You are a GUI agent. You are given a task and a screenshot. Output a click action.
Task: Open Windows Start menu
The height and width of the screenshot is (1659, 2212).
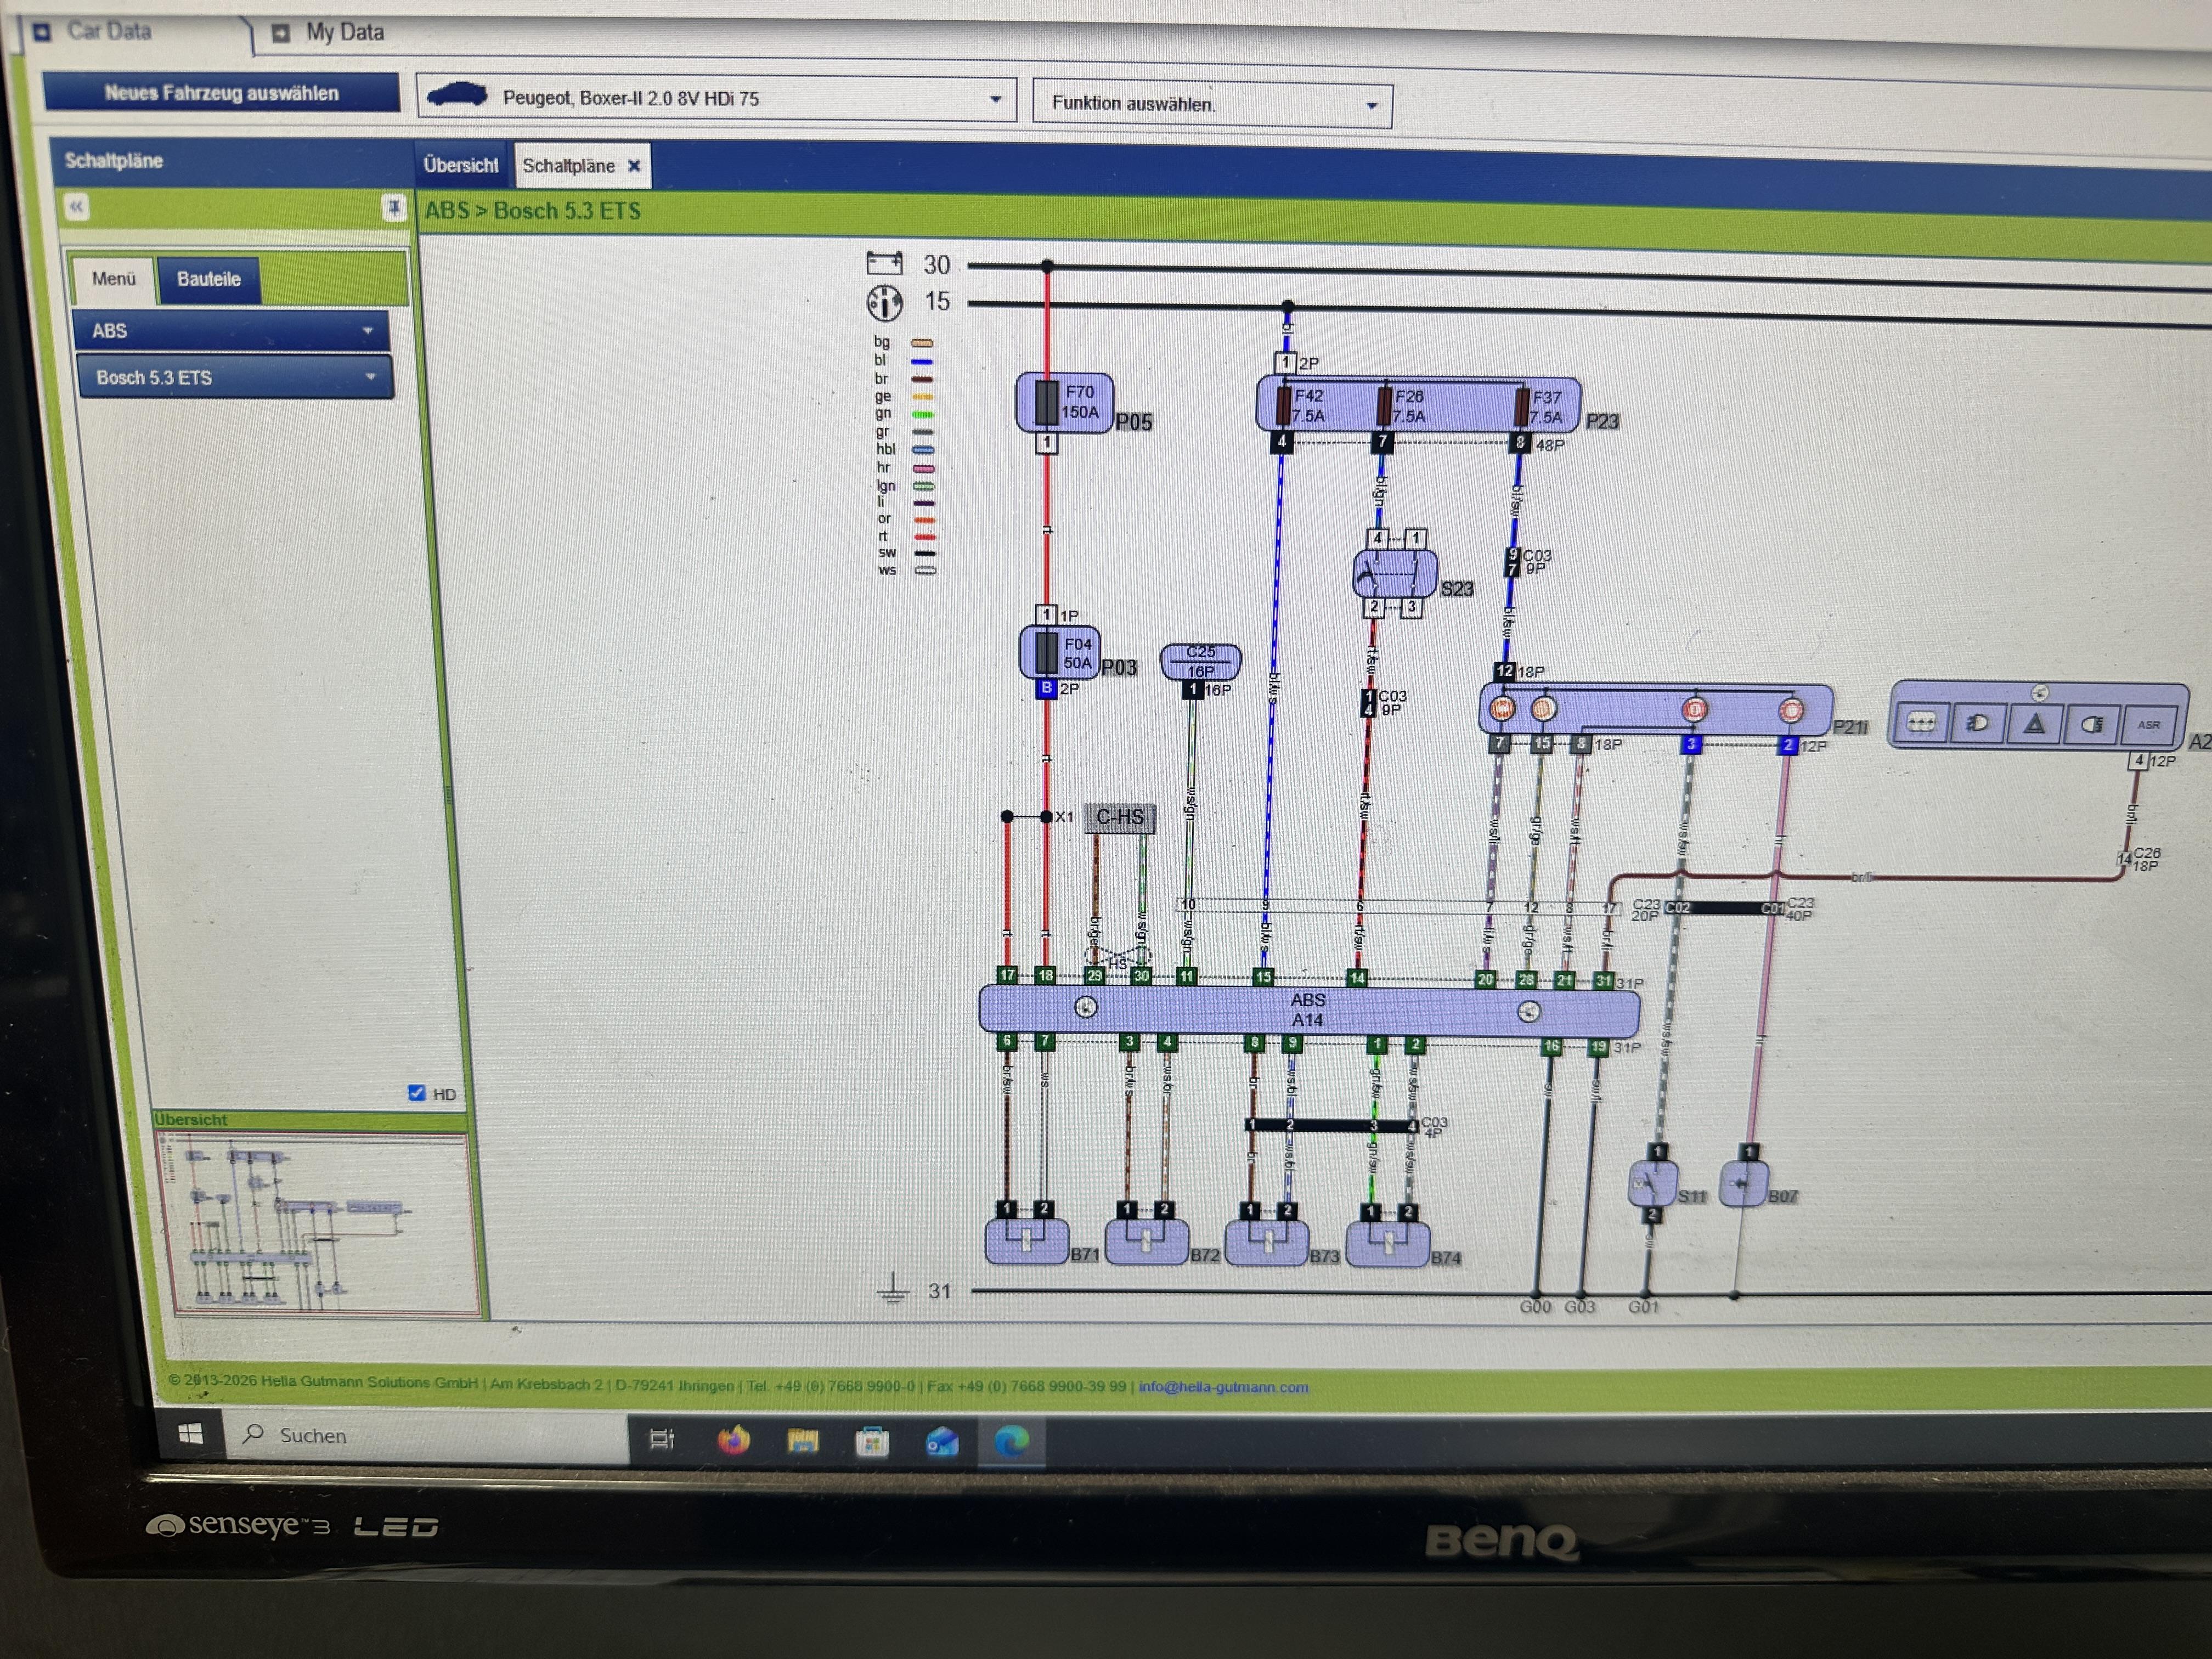(190, 1434)
